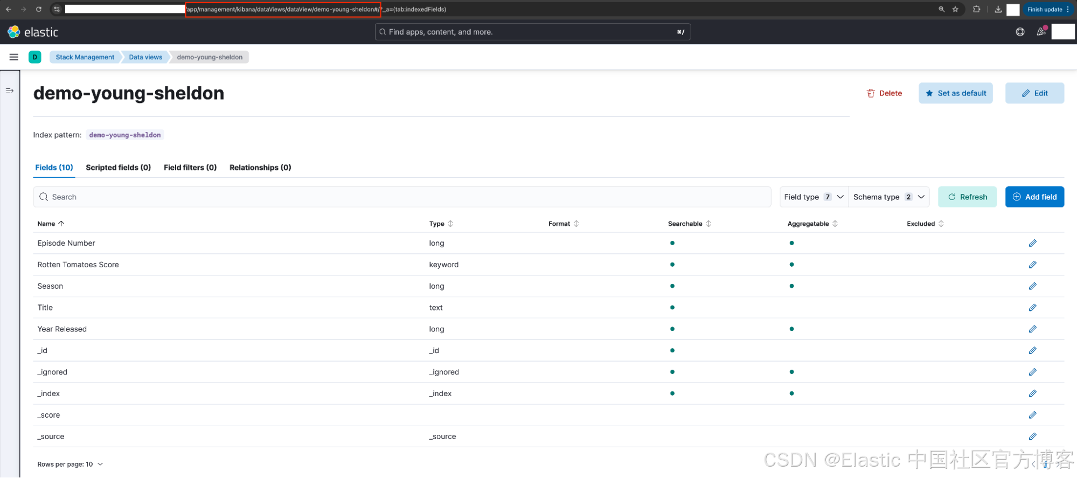
Task: Open the Schema type filter dropdown
Action: coord(889,197)
